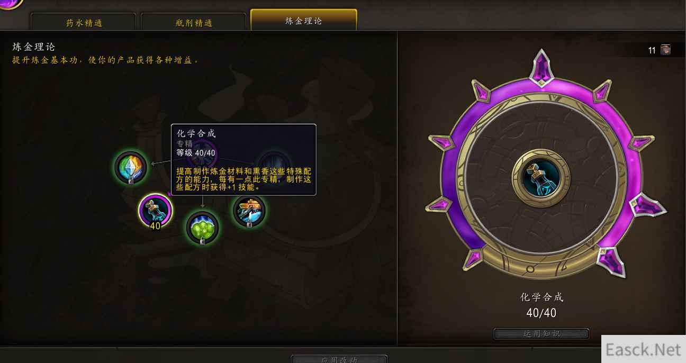Click the 运用知识 button
Viewport: 686px width, 363px height.
[541, 334]
